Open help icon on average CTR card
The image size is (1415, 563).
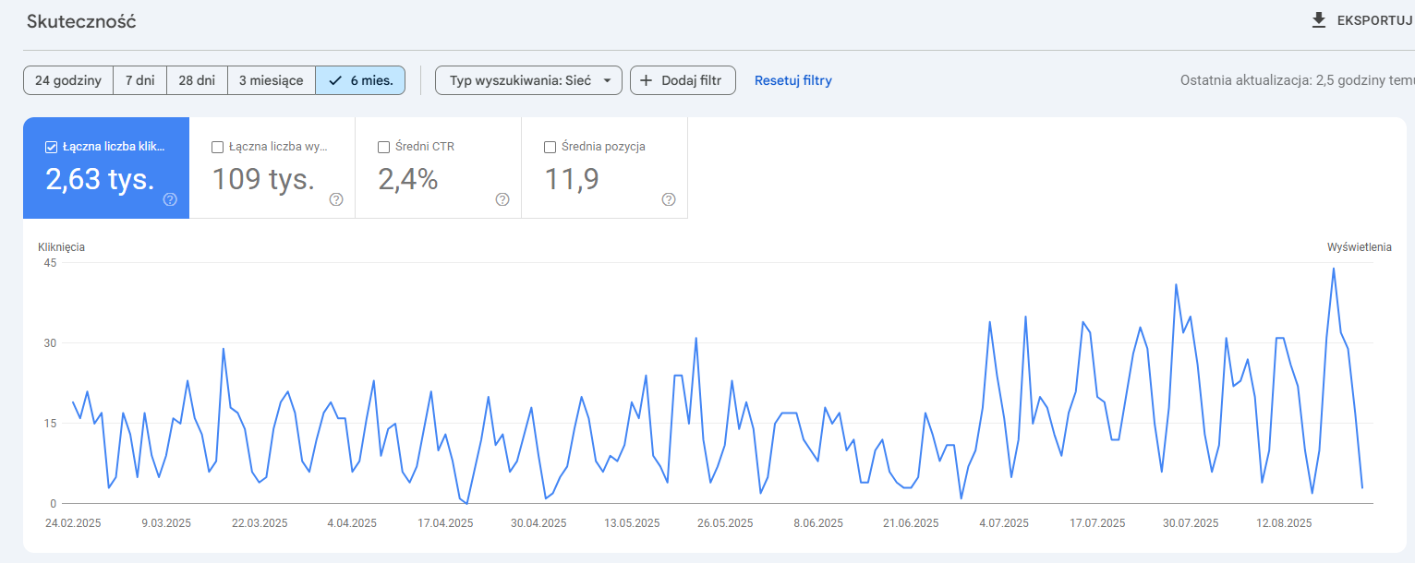(x=502, y=199)
